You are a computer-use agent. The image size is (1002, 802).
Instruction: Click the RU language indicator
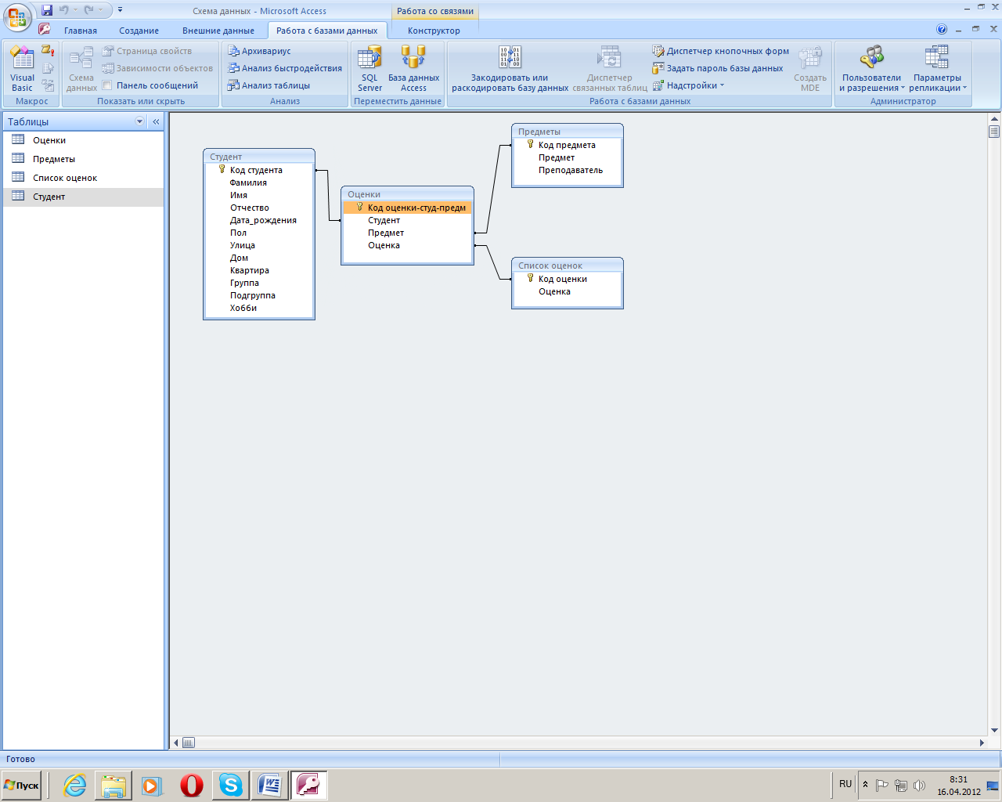(x=845, y=784)
